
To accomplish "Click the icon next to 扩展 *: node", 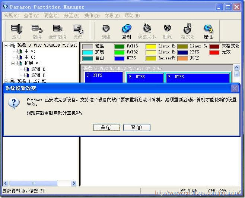I will (19, 63).
